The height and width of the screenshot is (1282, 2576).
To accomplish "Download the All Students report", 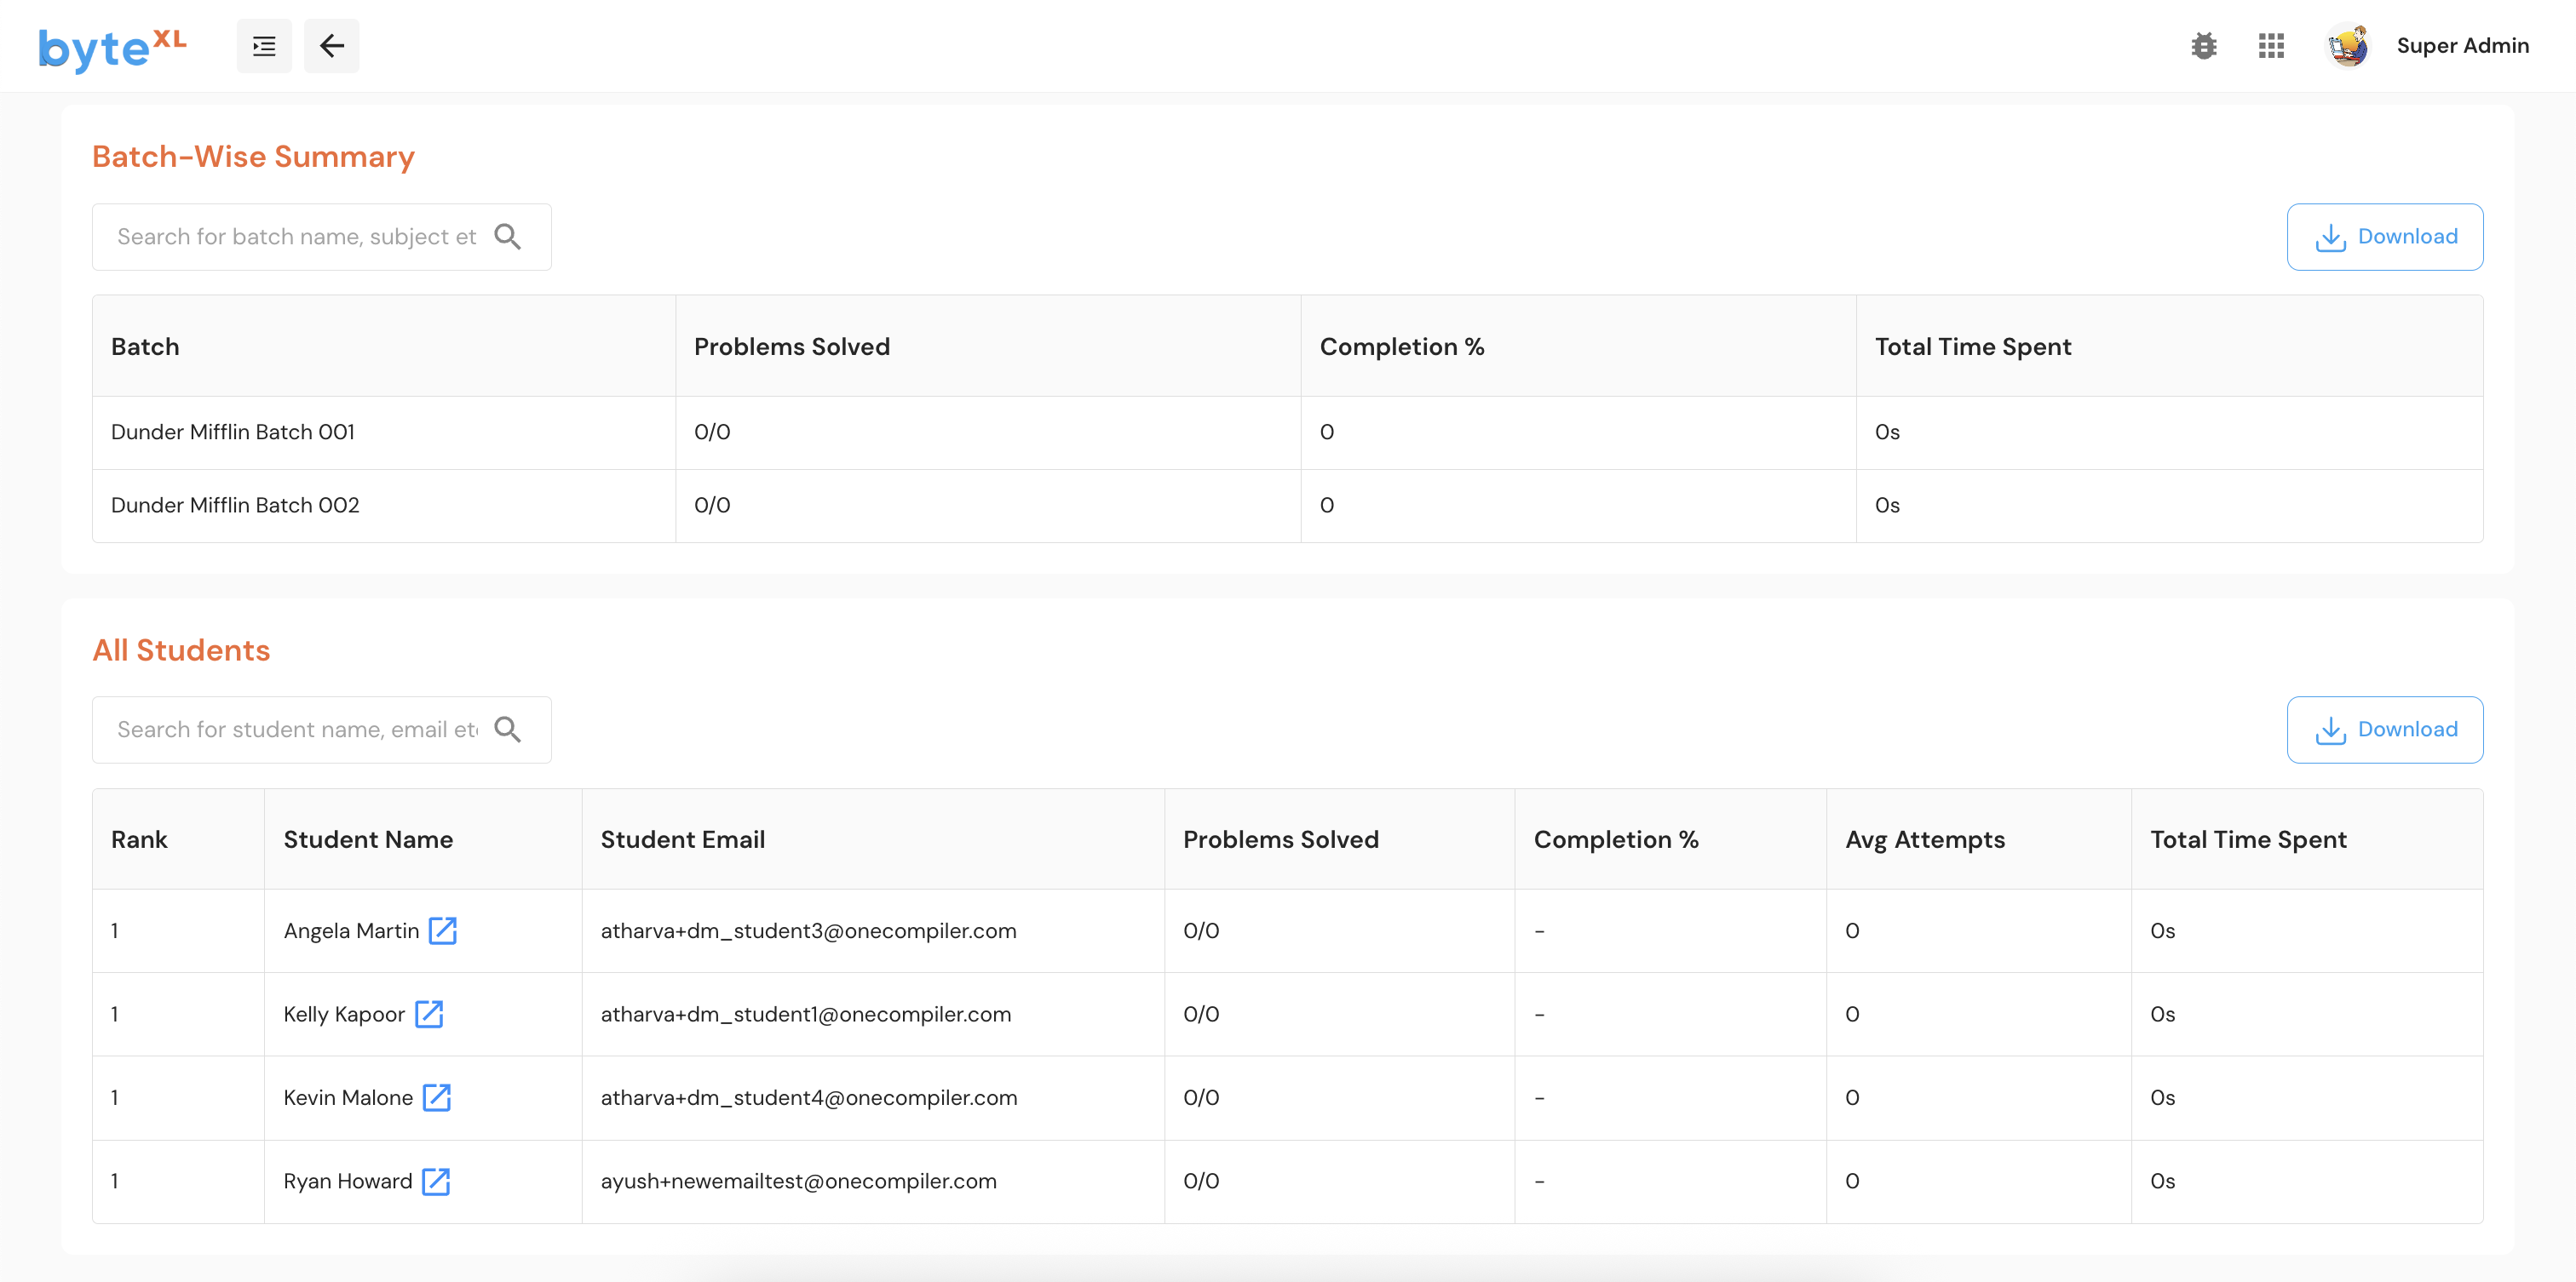I will tap(2384, 730).
